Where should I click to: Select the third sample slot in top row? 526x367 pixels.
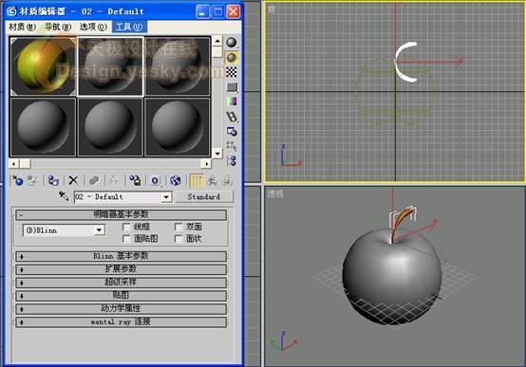pyautogui.click(x=178, y=66)
